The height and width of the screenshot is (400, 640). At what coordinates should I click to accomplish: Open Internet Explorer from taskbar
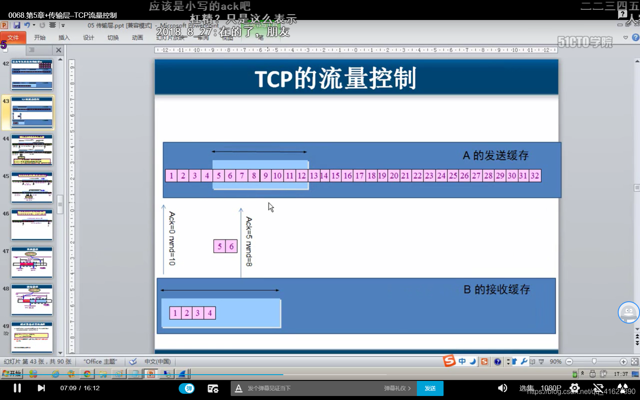[x=56, y=374]
